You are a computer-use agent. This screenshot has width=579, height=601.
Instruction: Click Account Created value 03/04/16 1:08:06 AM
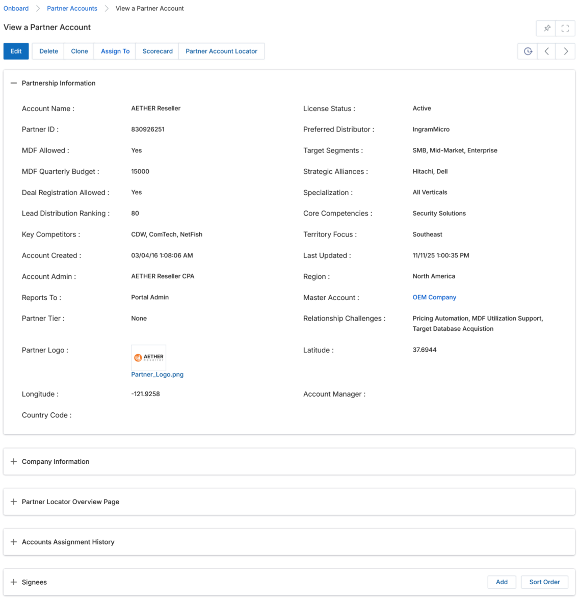[162, 256]
